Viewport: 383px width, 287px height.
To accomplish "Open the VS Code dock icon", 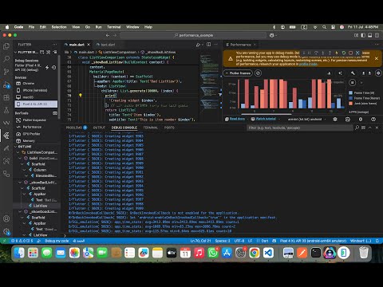I will coord(268,253).
